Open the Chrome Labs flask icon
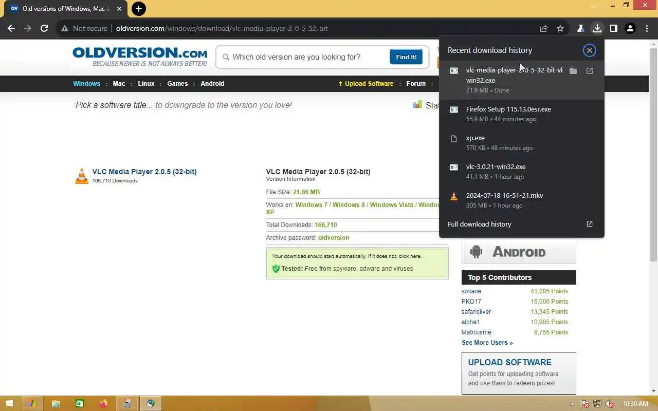The width and height of the screenshot is (658, 411). (580, 28)
